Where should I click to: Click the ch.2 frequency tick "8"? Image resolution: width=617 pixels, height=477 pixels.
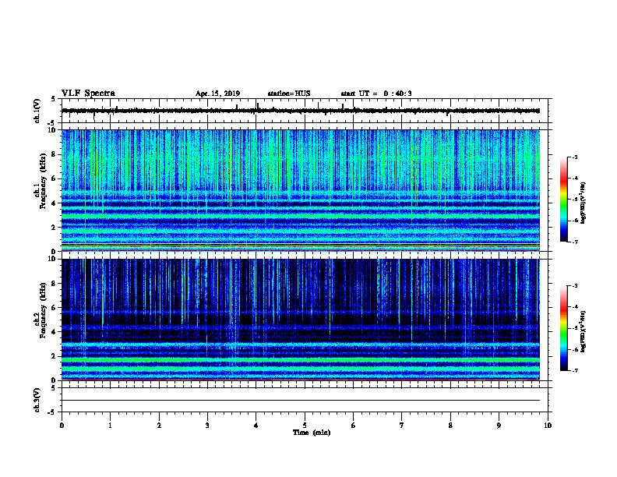[x=55, y=283]
